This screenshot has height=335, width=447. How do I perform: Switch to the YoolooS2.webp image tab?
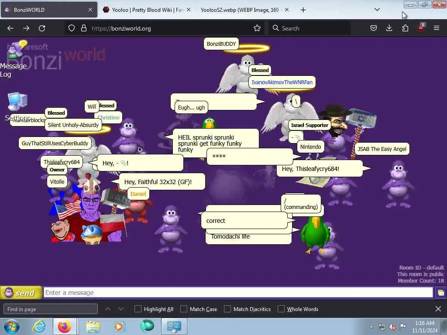244,10
